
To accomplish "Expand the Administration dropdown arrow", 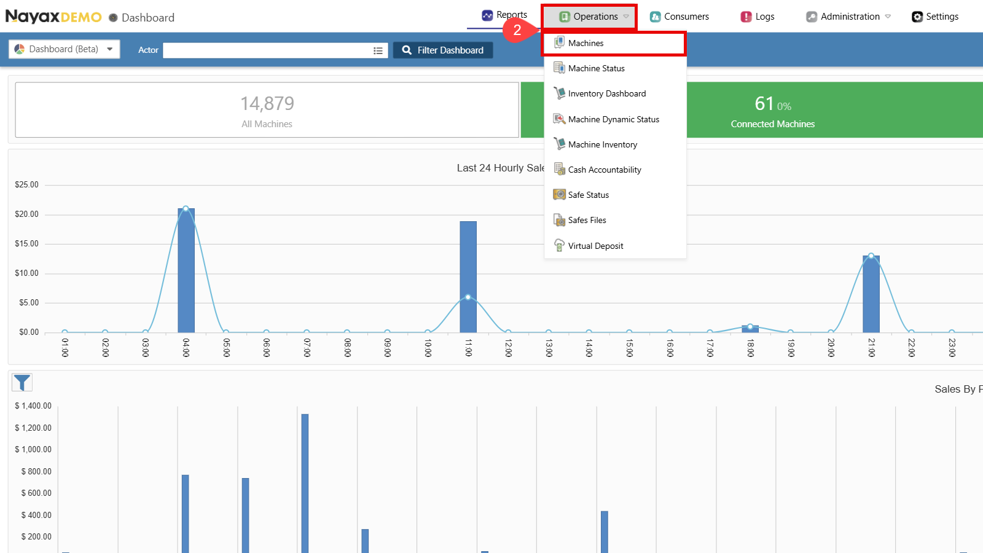I will (x=888, y=17).
